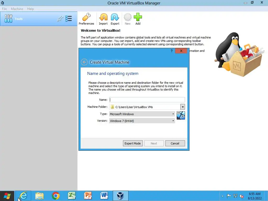Expand the Machine Folder dropdown arrow
This screenshot has height=201, width=268.
click(182, 107)
